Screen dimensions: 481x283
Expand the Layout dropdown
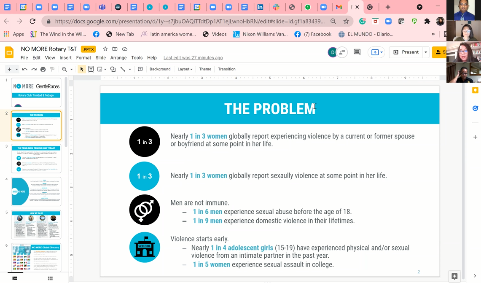(185, 69)
